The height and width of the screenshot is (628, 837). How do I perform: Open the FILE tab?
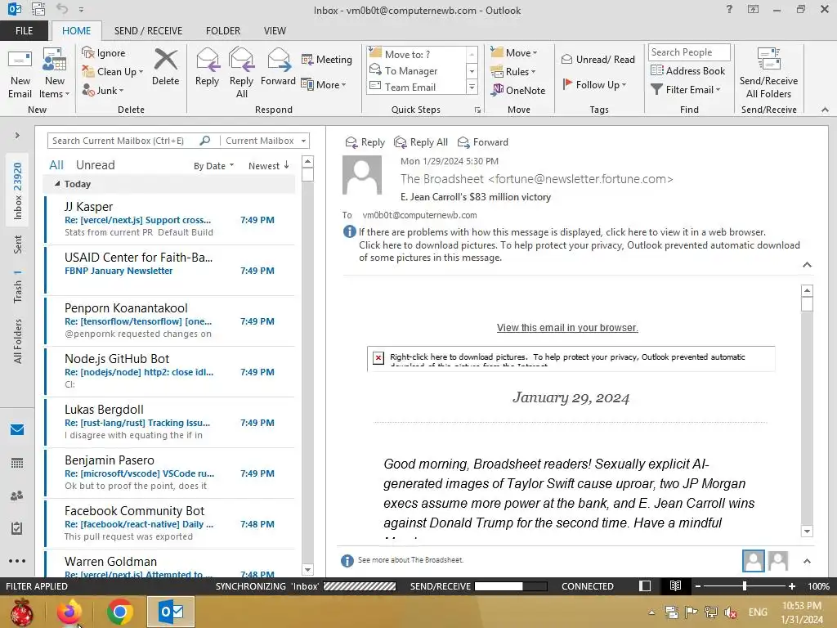pos(24,31)
